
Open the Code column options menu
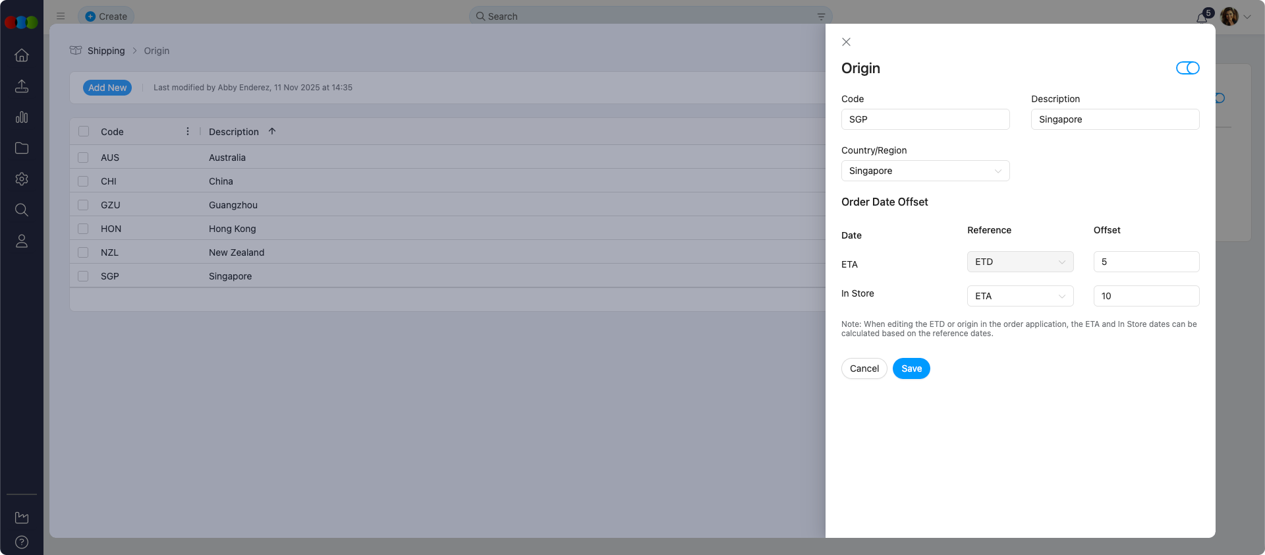[188, 132]
